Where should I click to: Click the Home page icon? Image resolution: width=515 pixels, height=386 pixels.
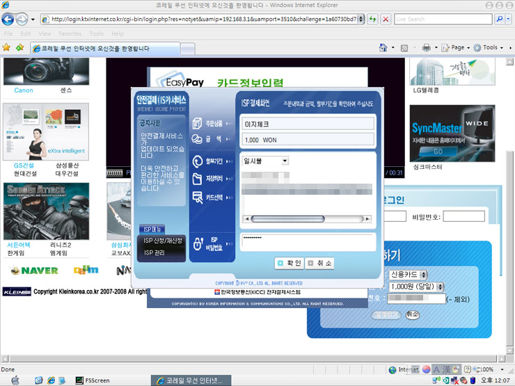(383, 47)
